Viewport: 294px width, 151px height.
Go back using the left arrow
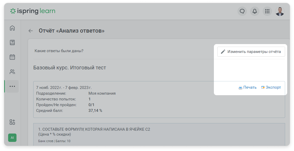[31, 31]
